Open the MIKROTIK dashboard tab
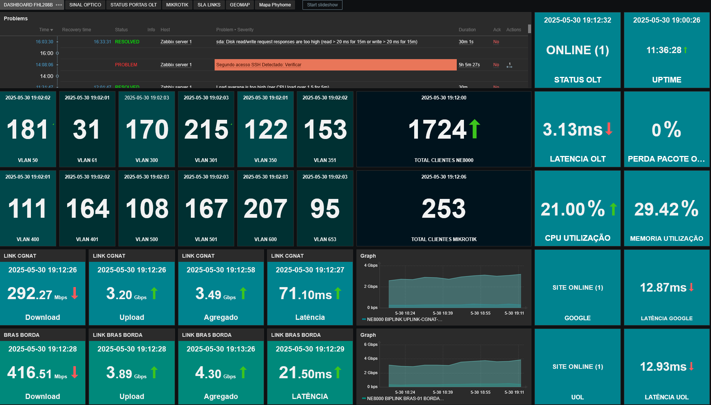Viewport: 711px width, 405px height. pyautogui.click(x=177, y=5)
